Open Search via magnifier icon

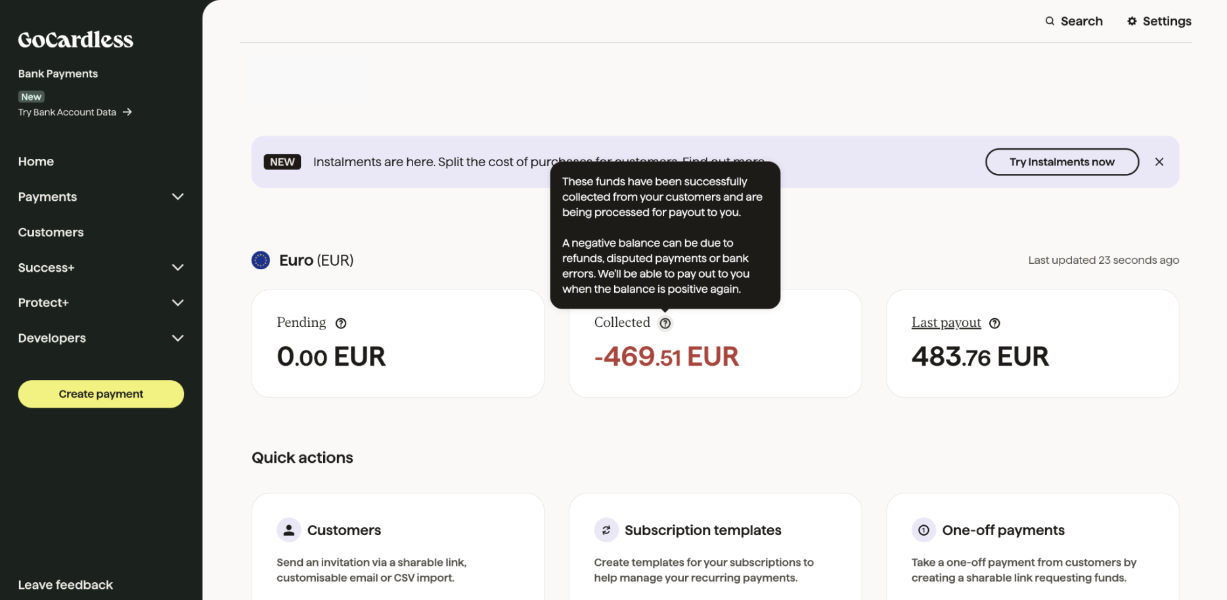click(1050, 21)
